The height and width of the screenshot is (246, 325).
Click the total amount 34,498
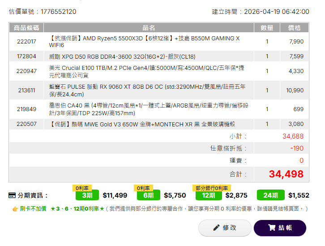[x=286, y=174]
